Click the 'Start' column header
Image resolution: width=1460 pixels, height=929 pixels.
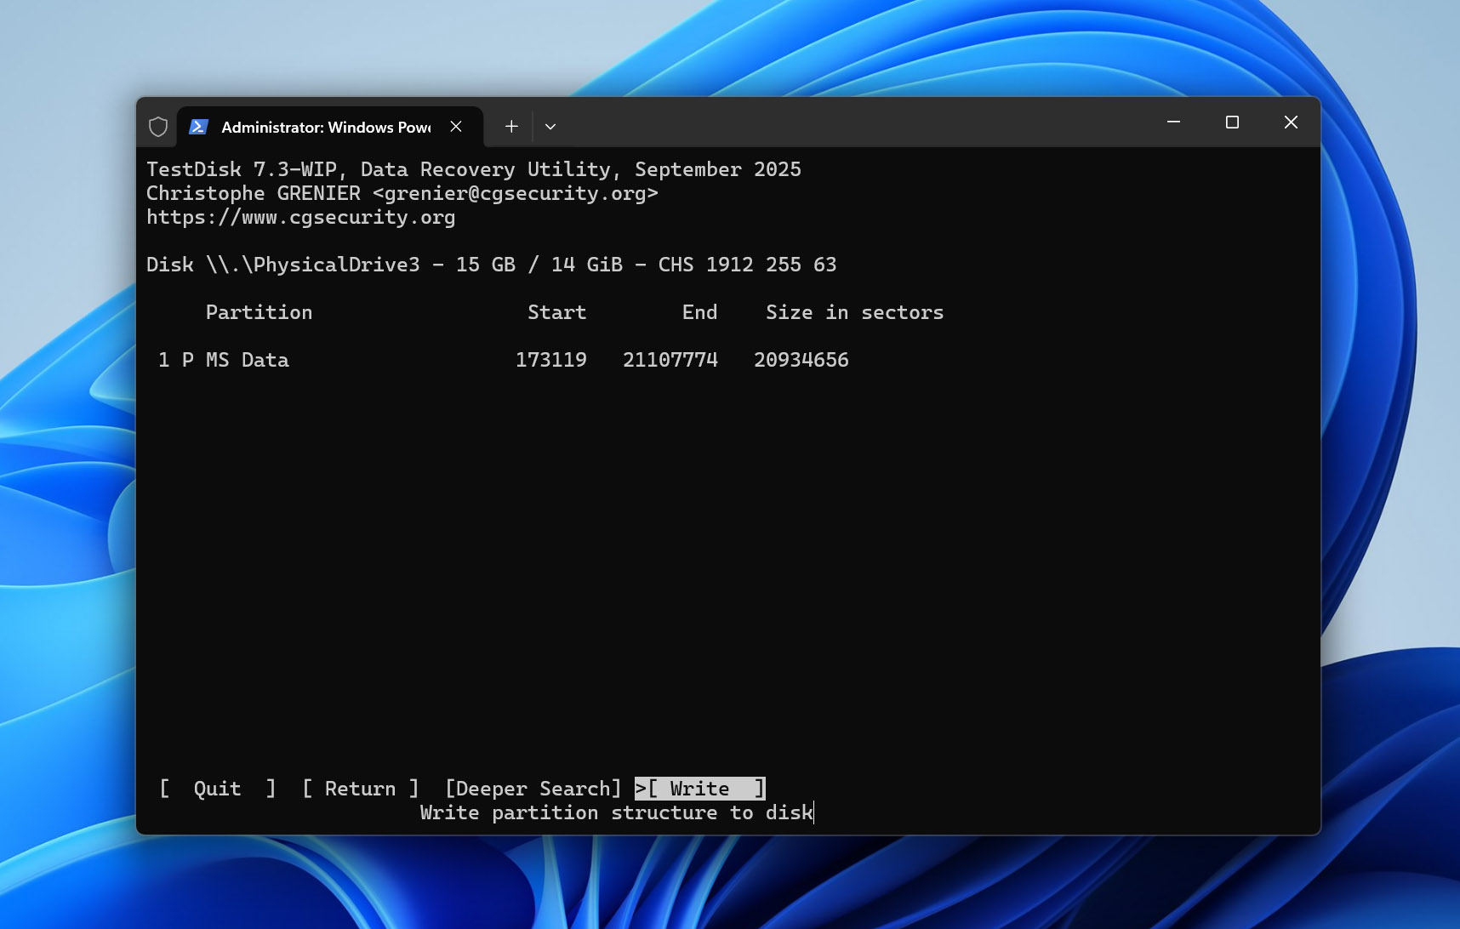tap(557, 312)
